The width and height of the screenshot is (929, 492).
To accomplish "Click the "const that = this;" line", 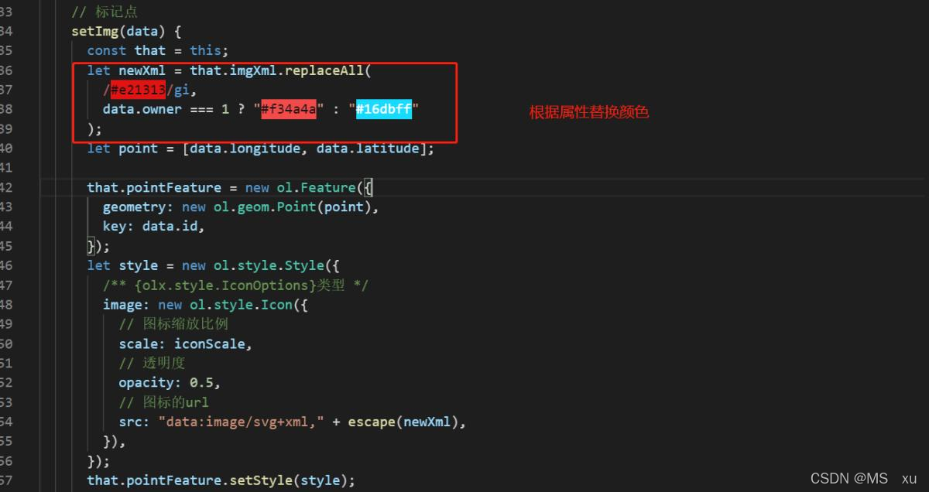I will (158, 50).
